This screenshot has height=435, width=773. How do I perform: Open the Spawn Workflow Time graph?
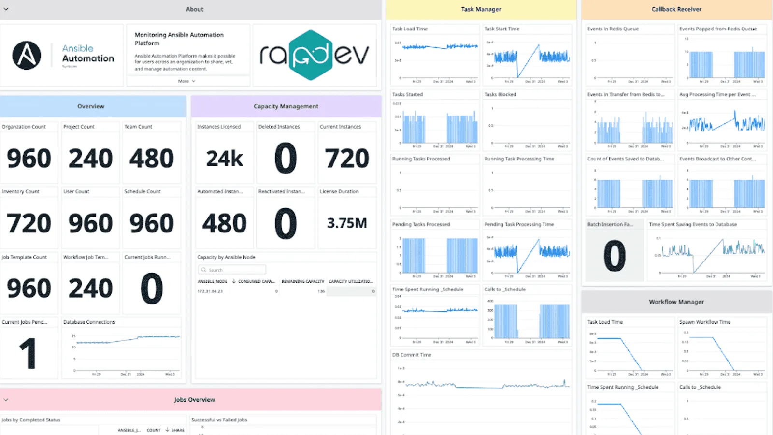pos(722,353)
